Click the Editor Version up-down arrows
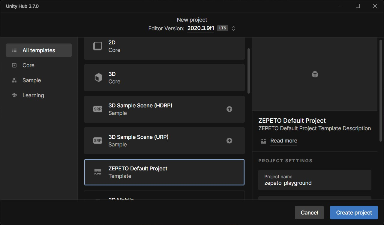 [x=233, y=28]
